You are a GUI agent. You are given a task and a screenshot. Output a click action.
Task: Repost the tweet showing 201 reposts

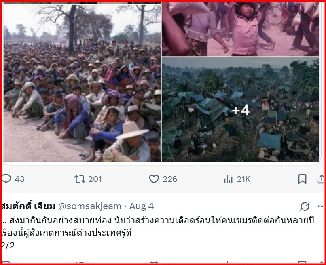point(80,179)
